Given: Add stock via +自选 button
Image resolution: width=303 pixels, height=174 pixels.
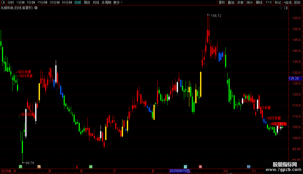Looking at the screenshot, I should tap(287, 2).
